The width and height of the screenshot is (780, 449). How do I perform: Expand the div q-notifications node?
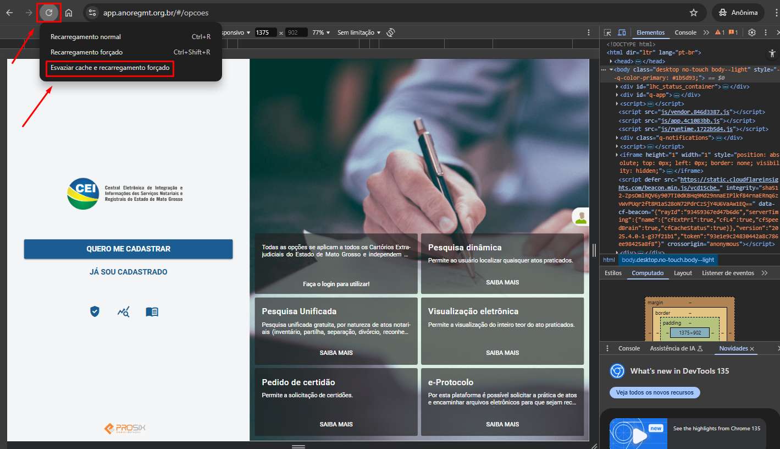pyautogui.click(x=617, y=138)
